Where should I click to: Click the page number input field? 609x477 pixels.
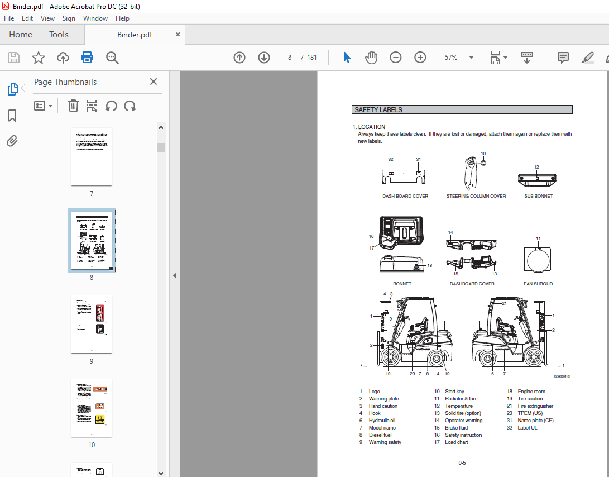click(x=289, y=58)
